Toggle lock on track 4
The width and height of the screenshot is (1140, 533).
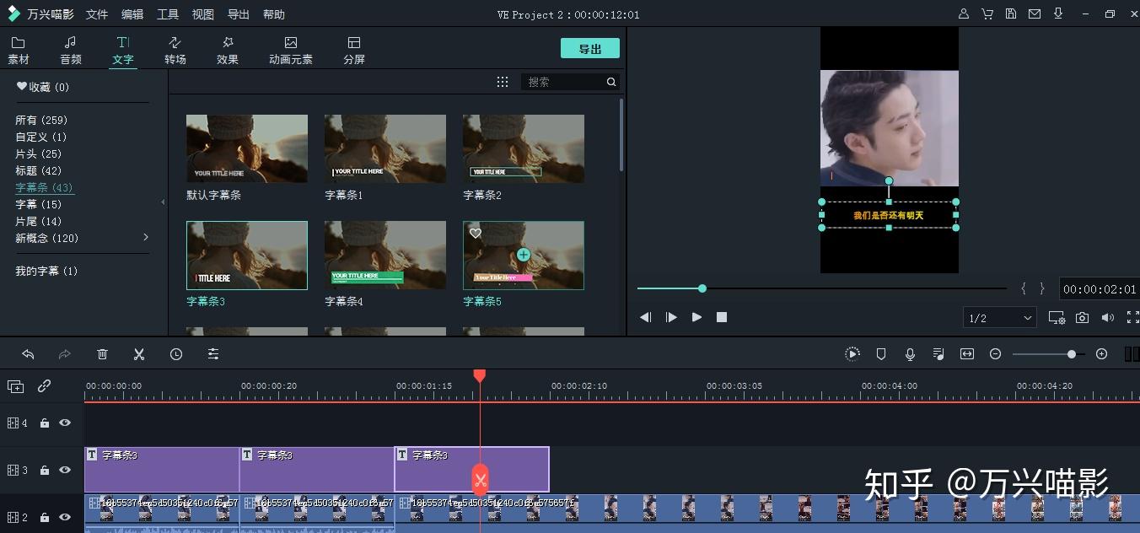click(x=44, y=423)
